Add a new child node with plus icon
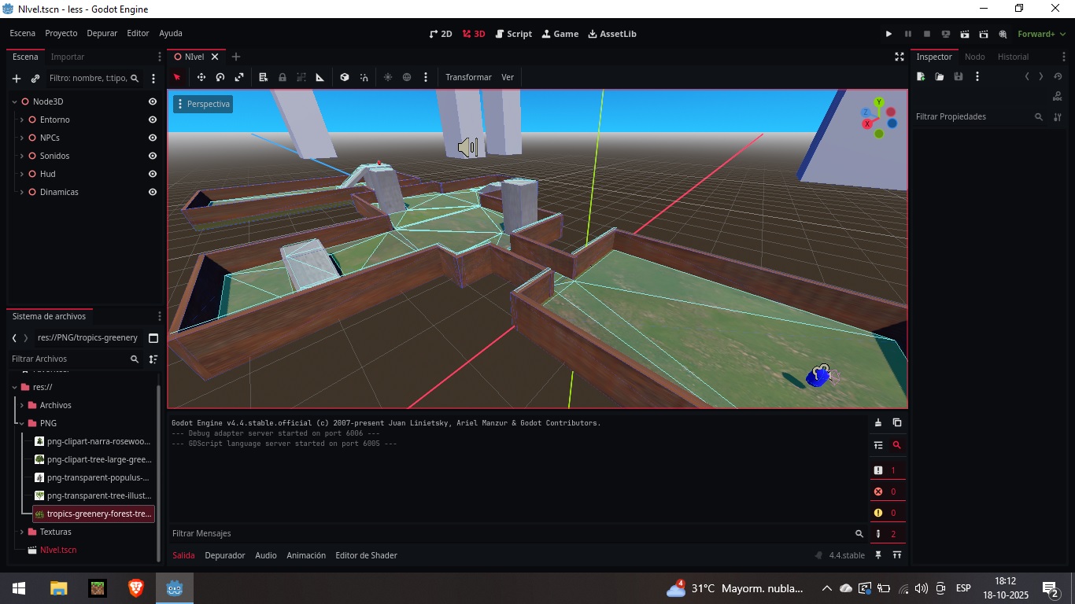Viewport: 1075px width, 604px height. click(x=17, y=79)
